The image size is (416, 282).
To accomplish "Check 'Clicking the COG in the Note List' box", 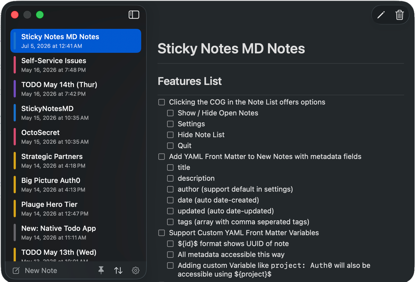I will pyautogui.click(x=162, y=102).
